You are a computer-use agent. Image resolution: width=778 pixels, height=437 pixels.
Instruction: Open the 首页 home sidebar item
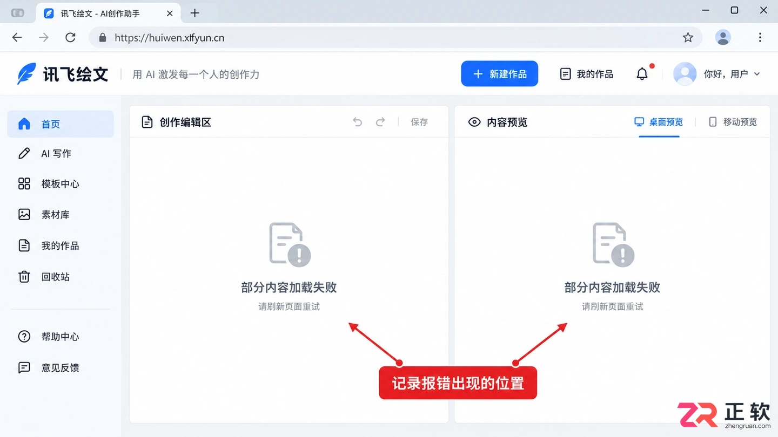61,124
